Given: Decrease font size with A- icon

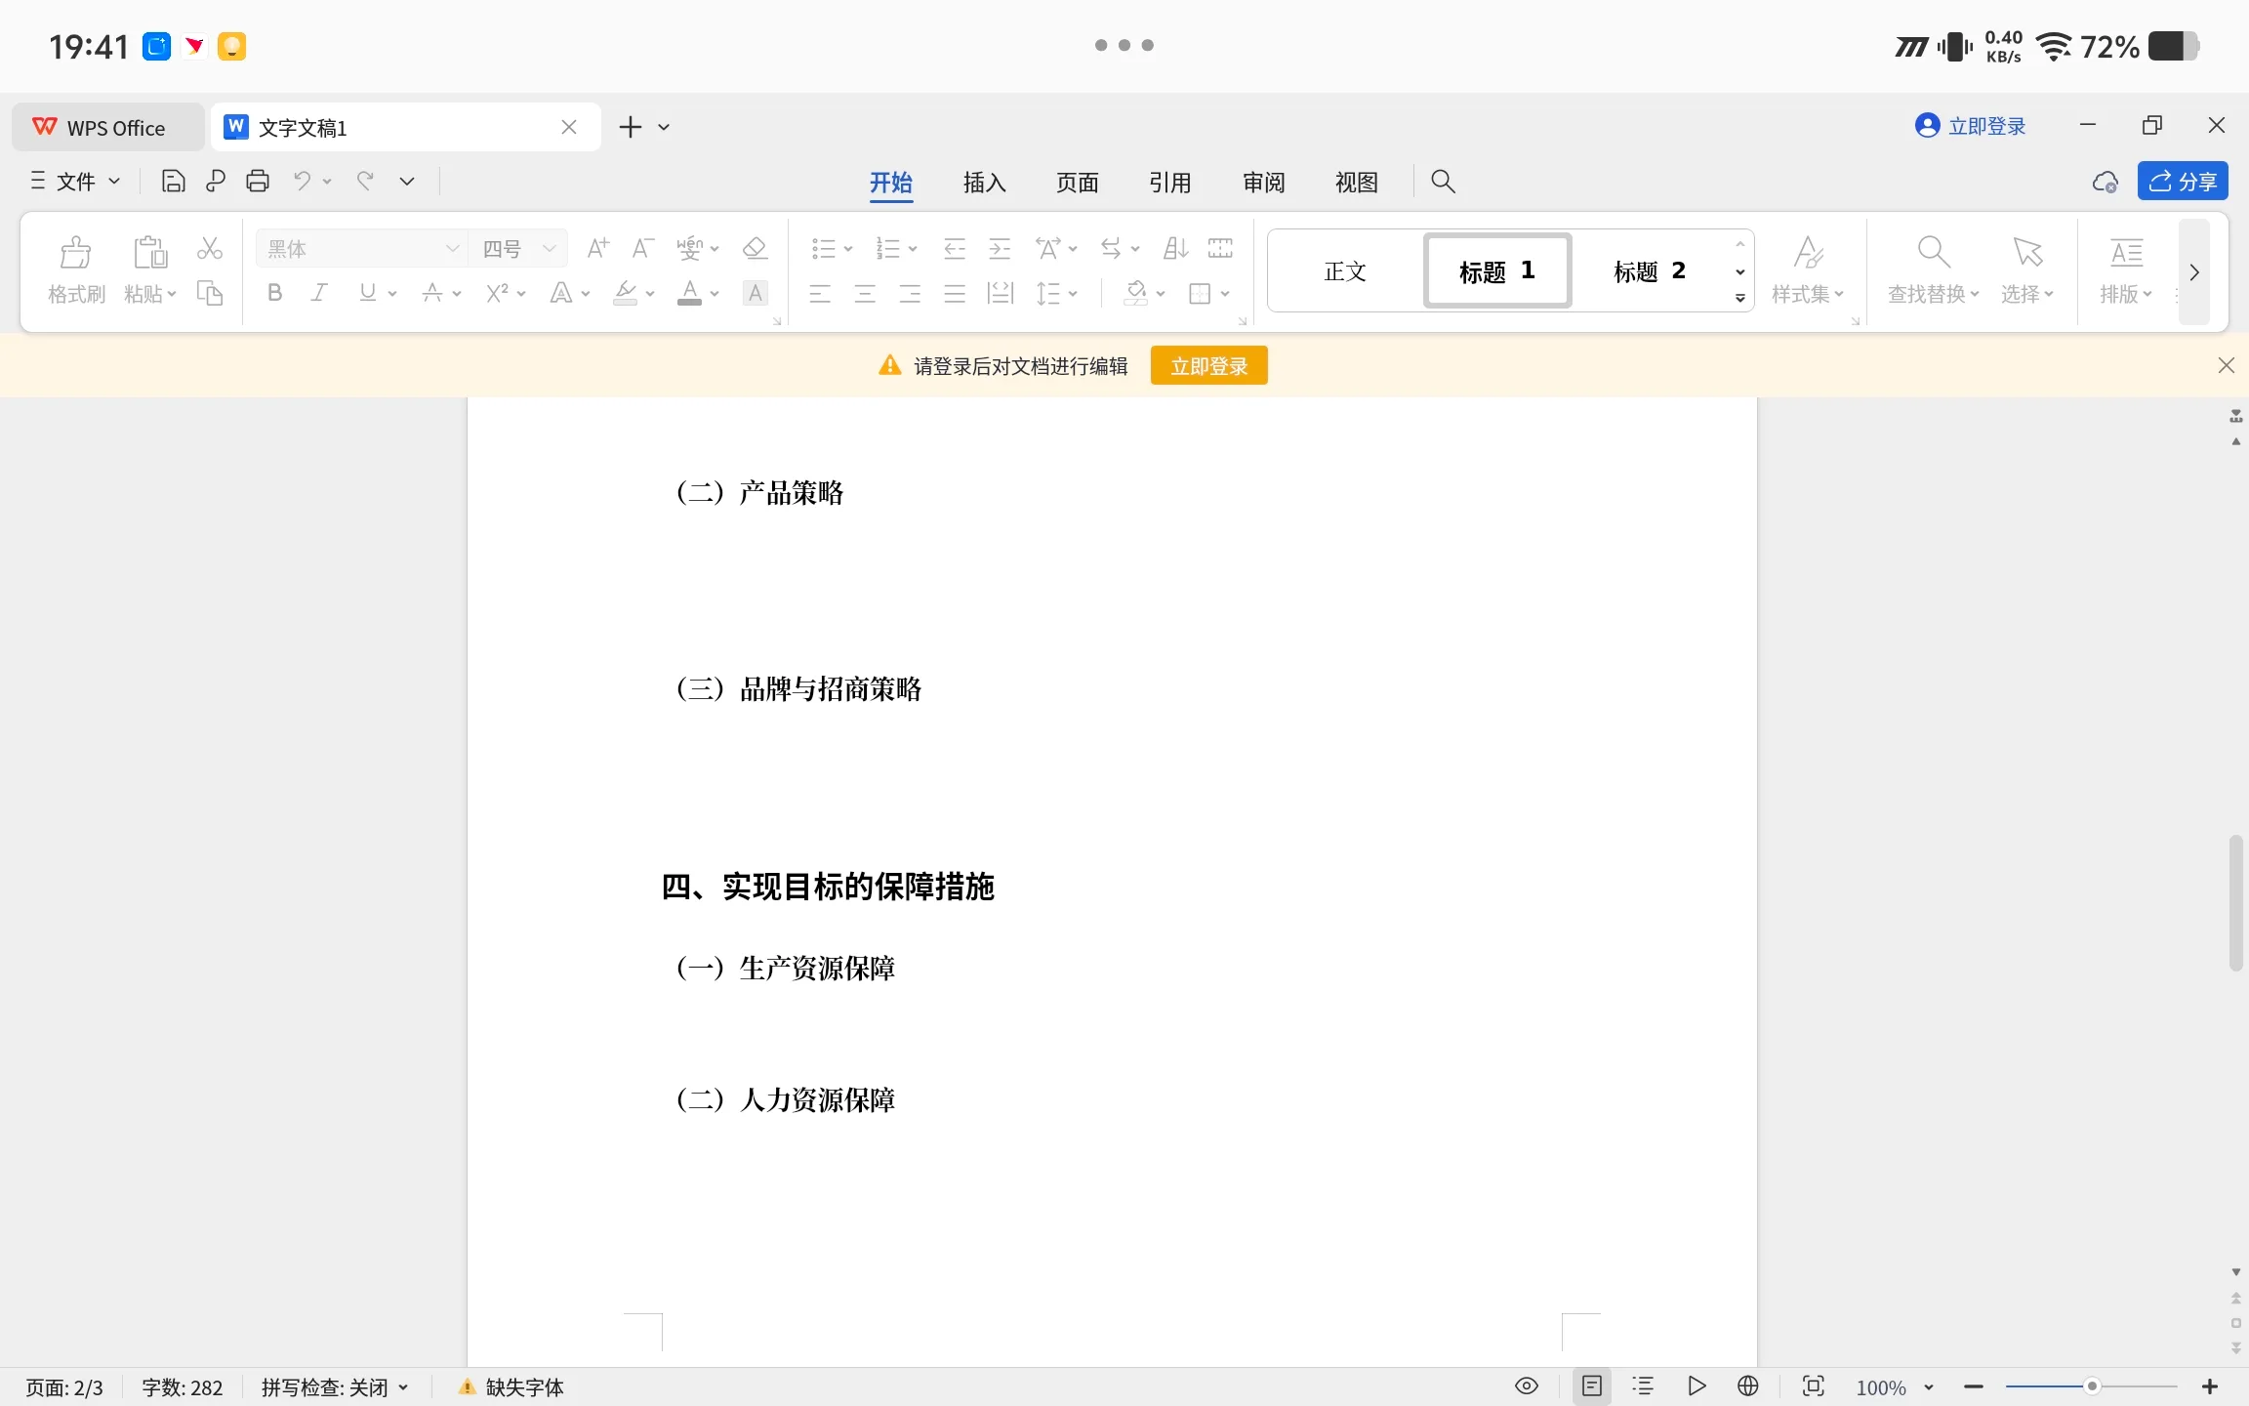Looking at the screenshot, I should (642, 248).
